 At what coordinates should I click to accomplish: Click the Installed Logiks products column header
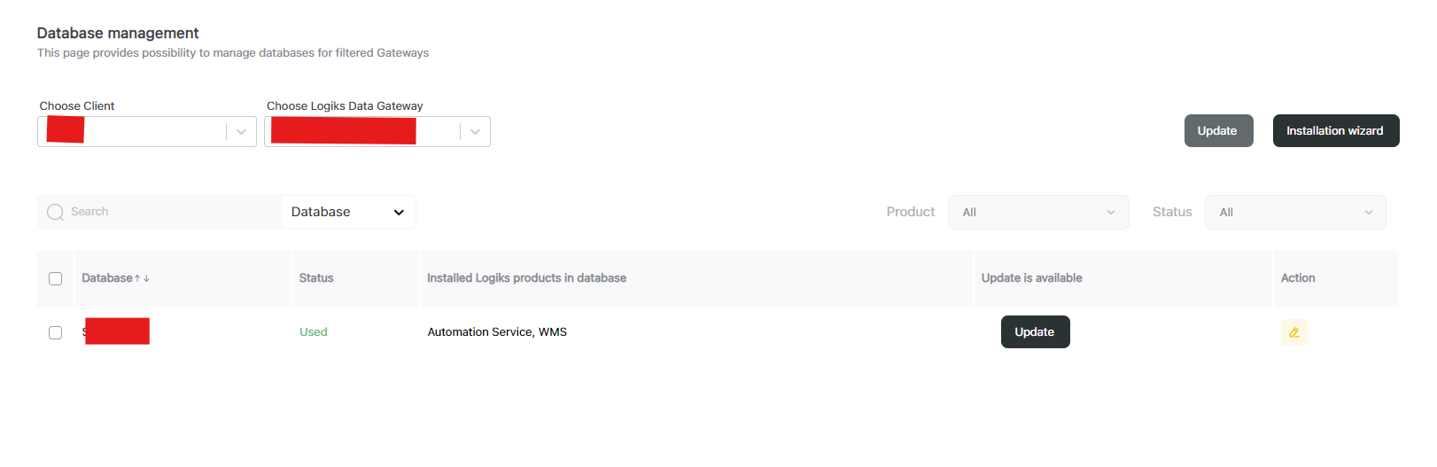[x=526, y=278]
